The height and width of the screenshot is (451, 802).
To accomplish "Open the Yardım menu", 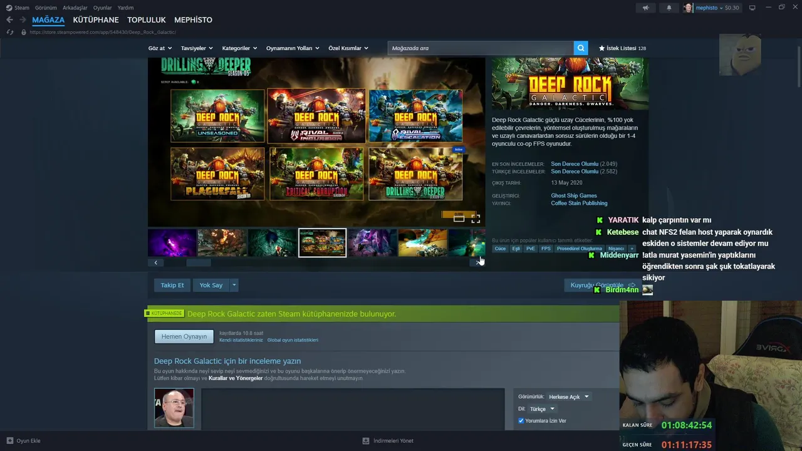I will [x=125, y=8].
